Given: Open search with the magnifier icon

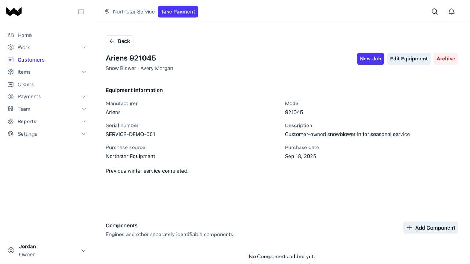Looking at the screenshot, I should pos(435,12).
